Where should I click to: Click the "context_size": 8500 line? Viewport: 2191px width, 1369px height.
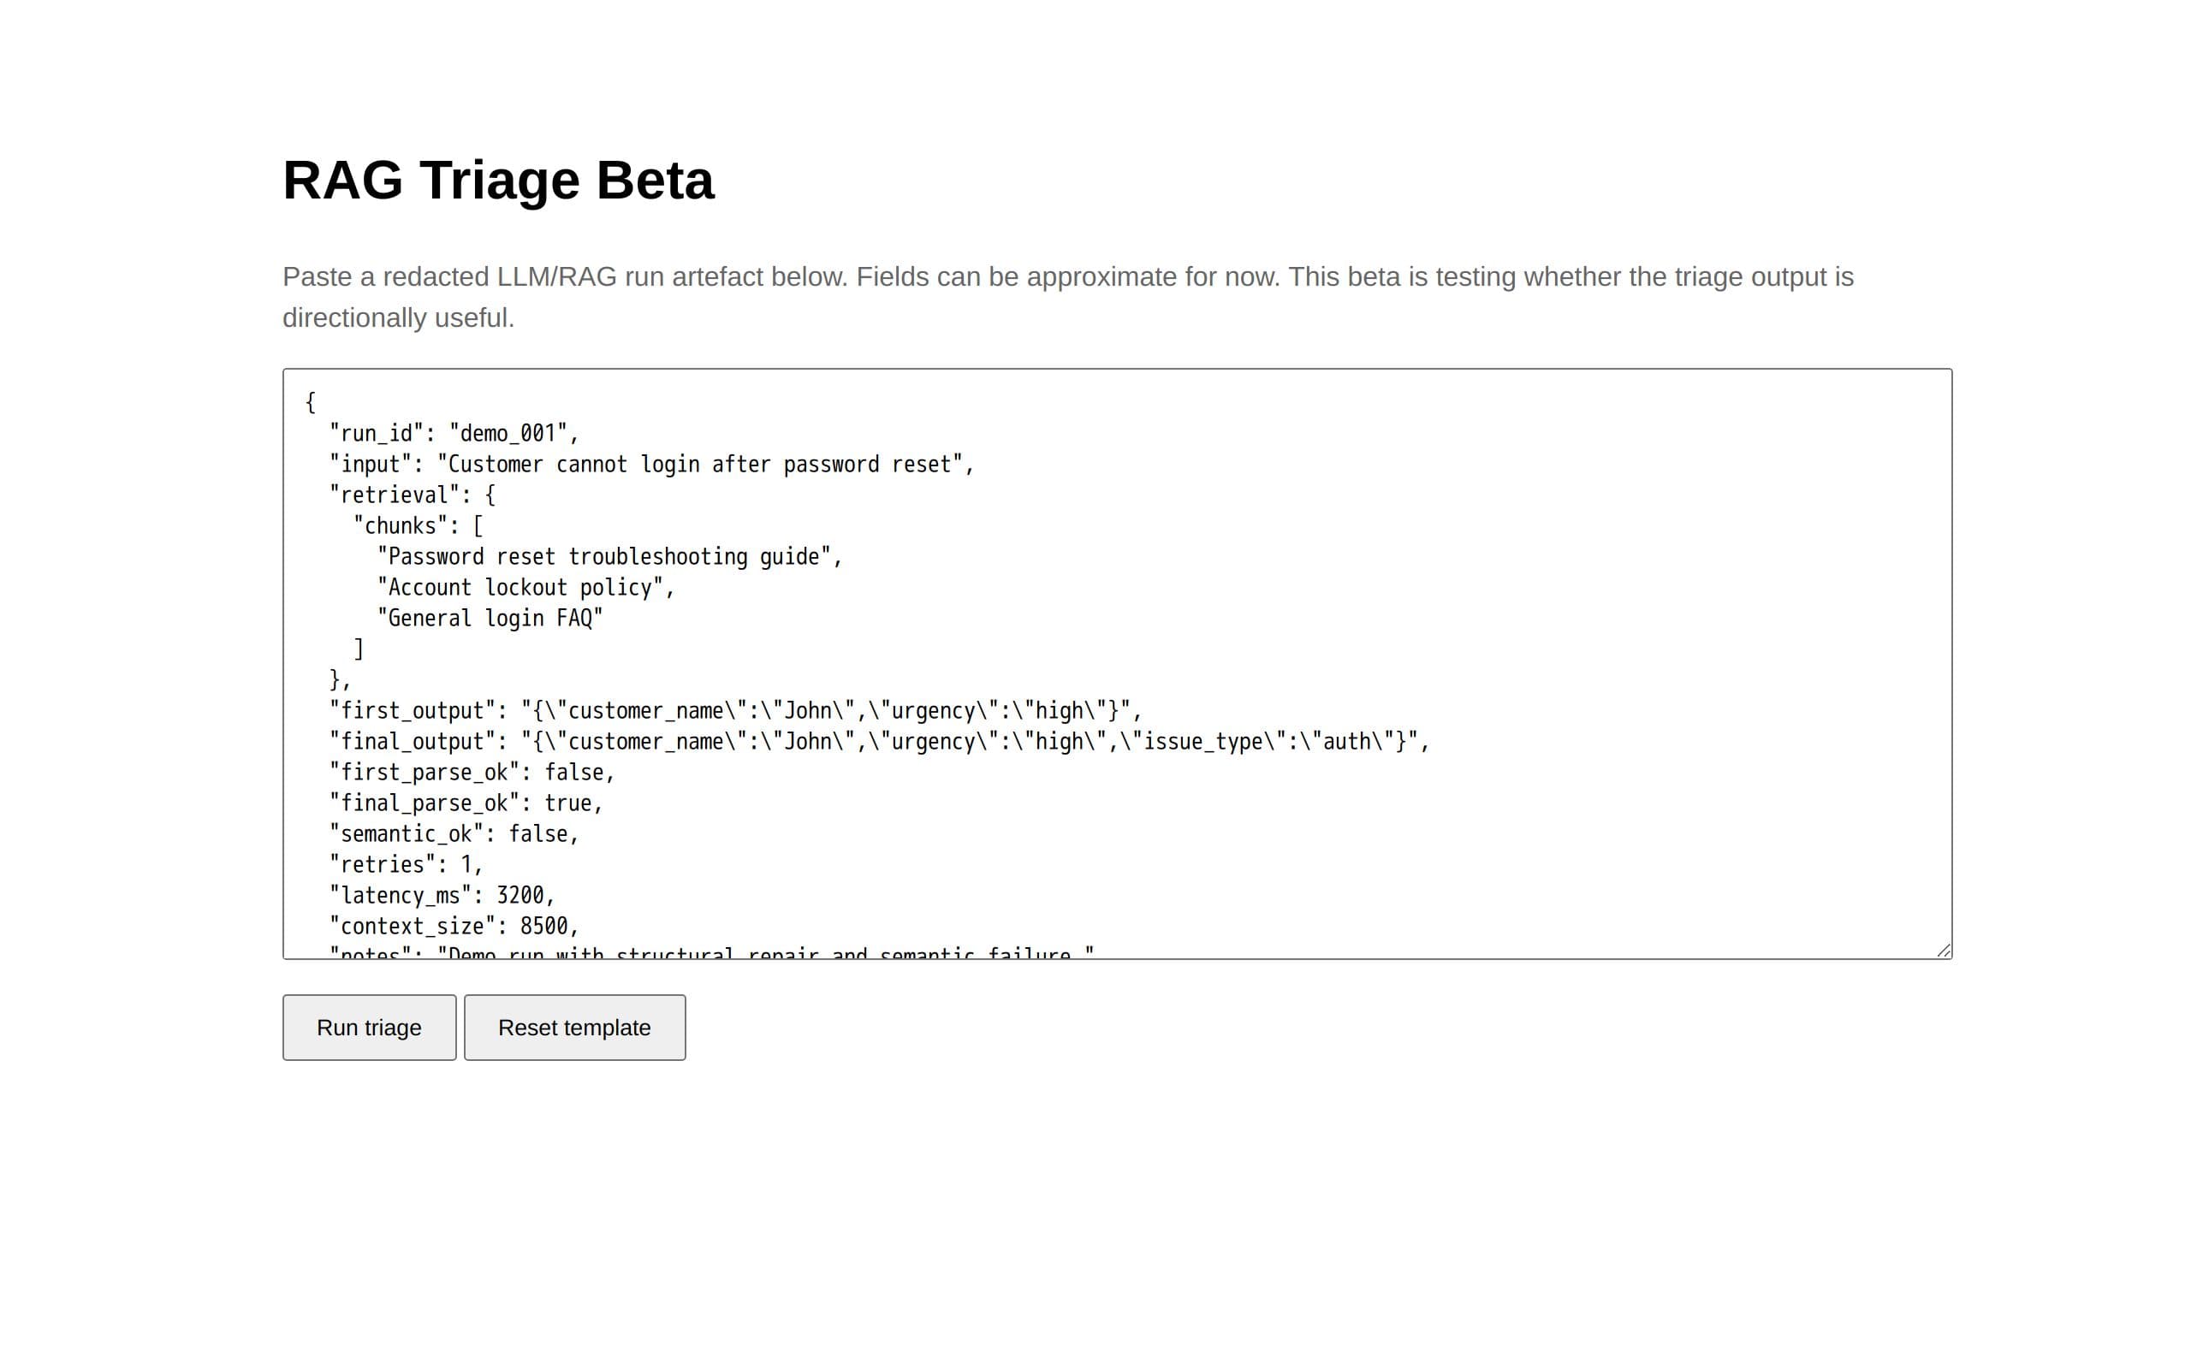[x=454, y=925]
